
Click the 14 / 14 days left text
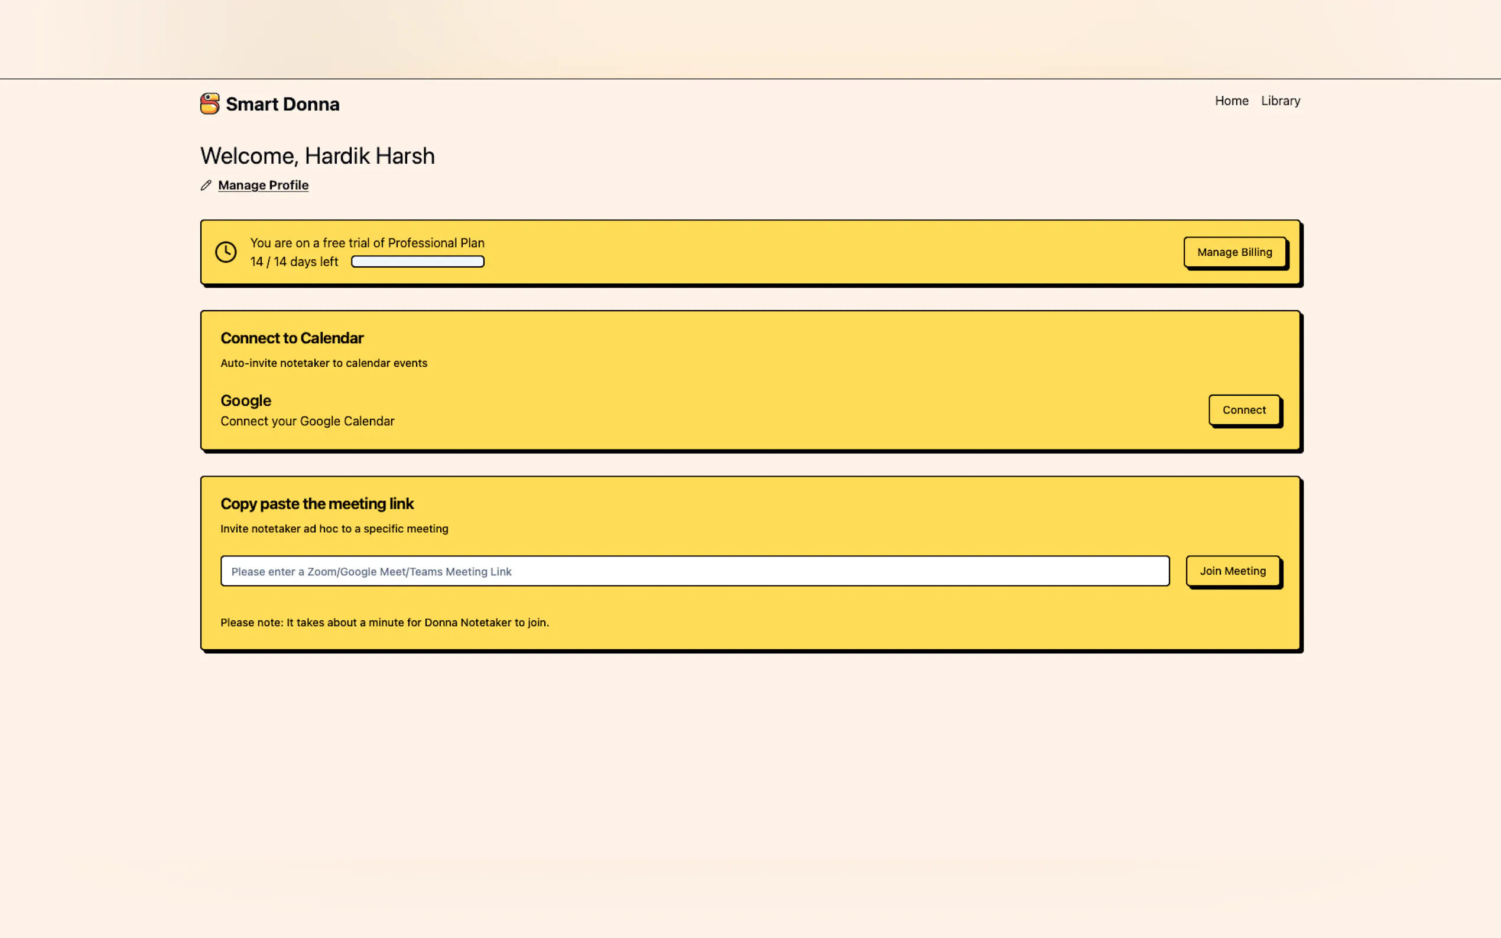(x=294, y=262)
